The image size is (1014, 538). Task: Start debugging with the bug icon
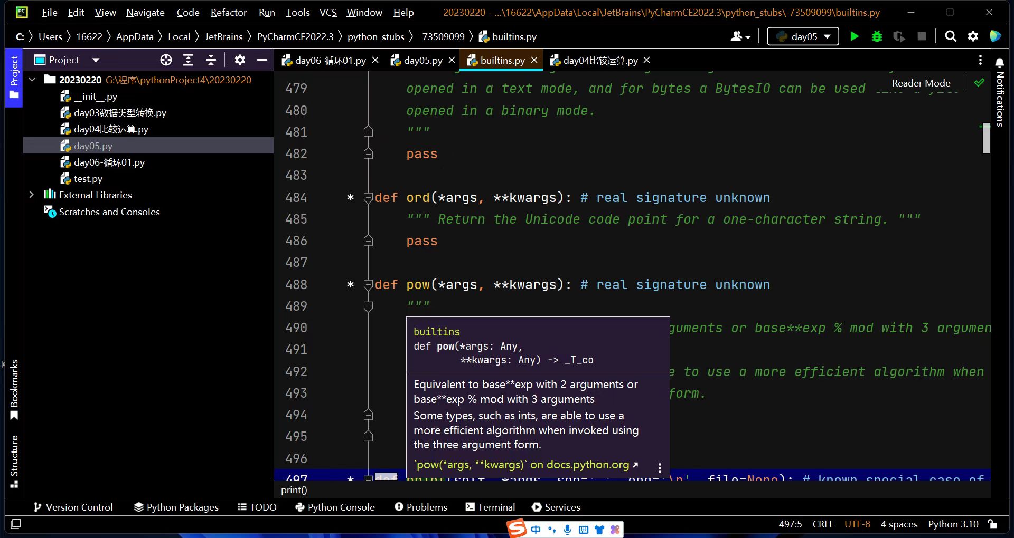pyautogui.click(x=877, y=36)
